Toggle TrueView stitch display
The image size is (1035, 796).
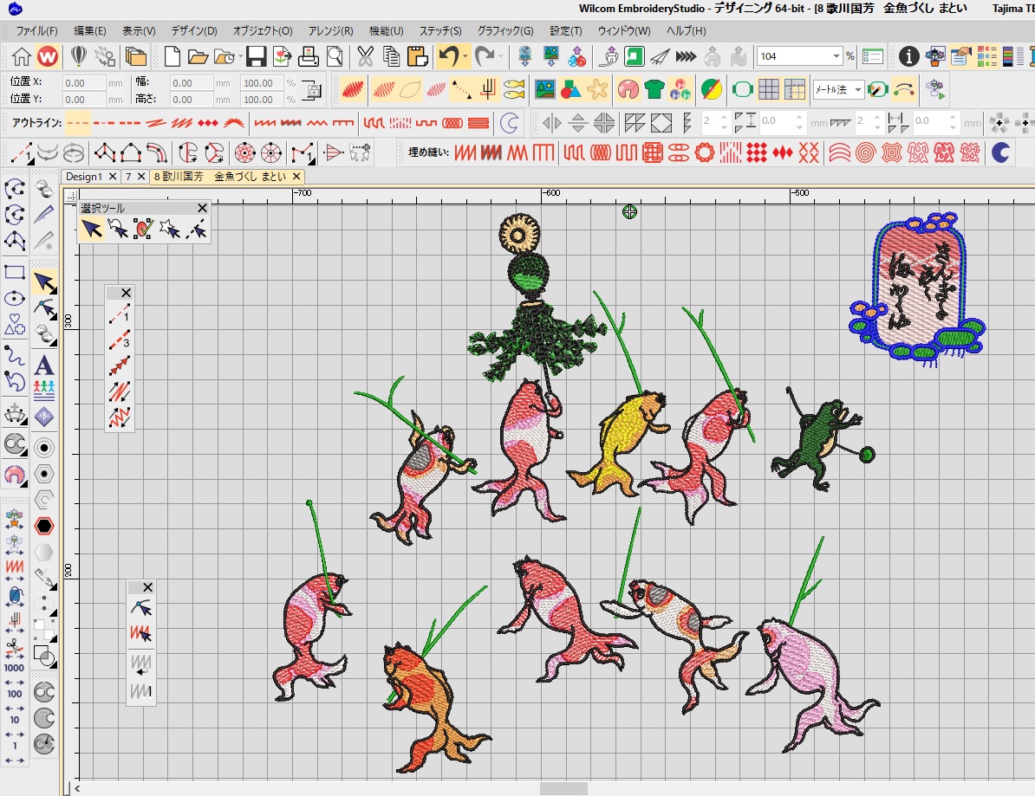[353, 89]
